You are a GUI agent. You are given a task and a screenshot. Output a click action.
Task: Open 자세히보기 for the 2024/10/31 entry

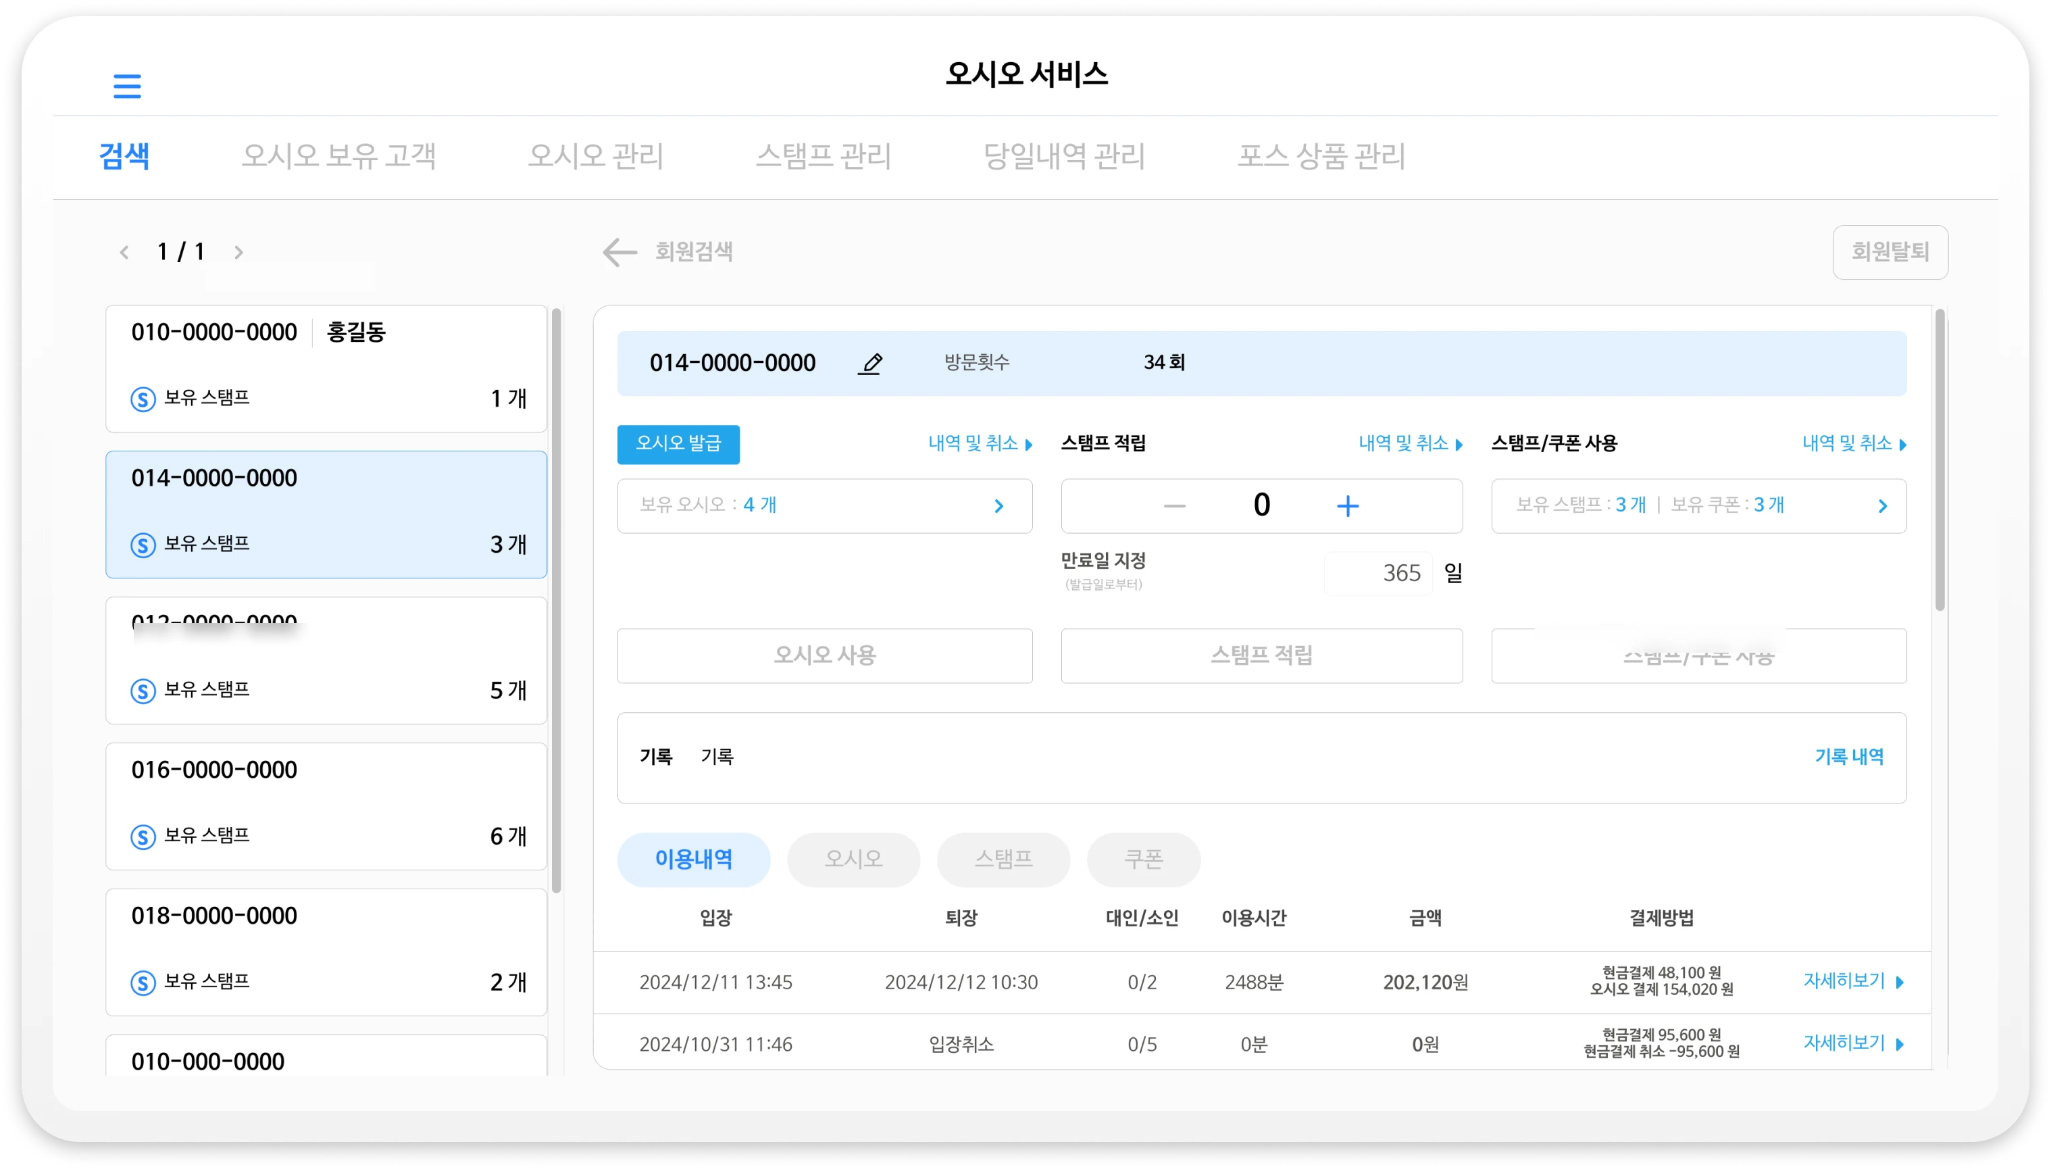click(1853, 1044)
